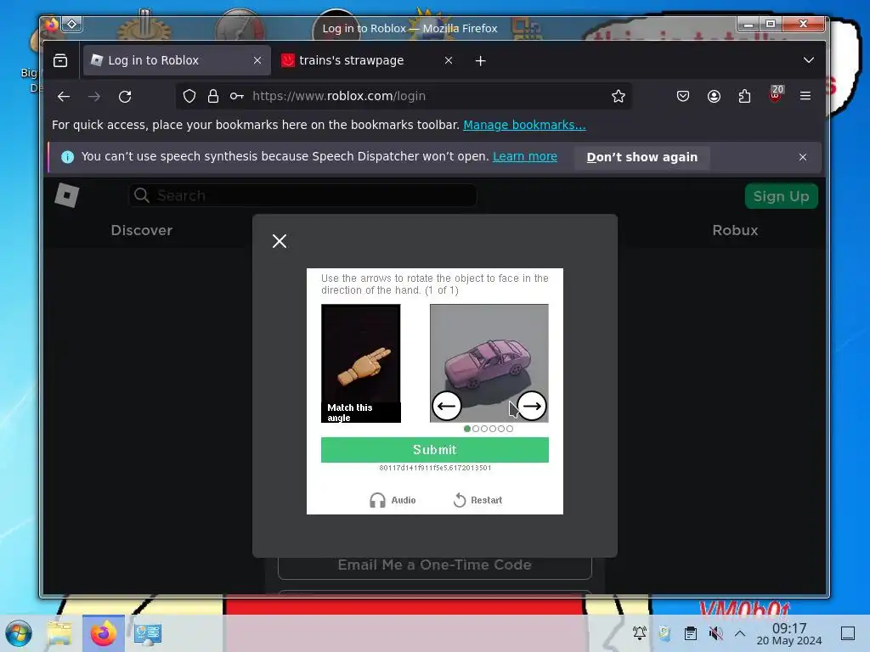
Task: Open the tracking protection shield
Action: click(x=189, y=97)
